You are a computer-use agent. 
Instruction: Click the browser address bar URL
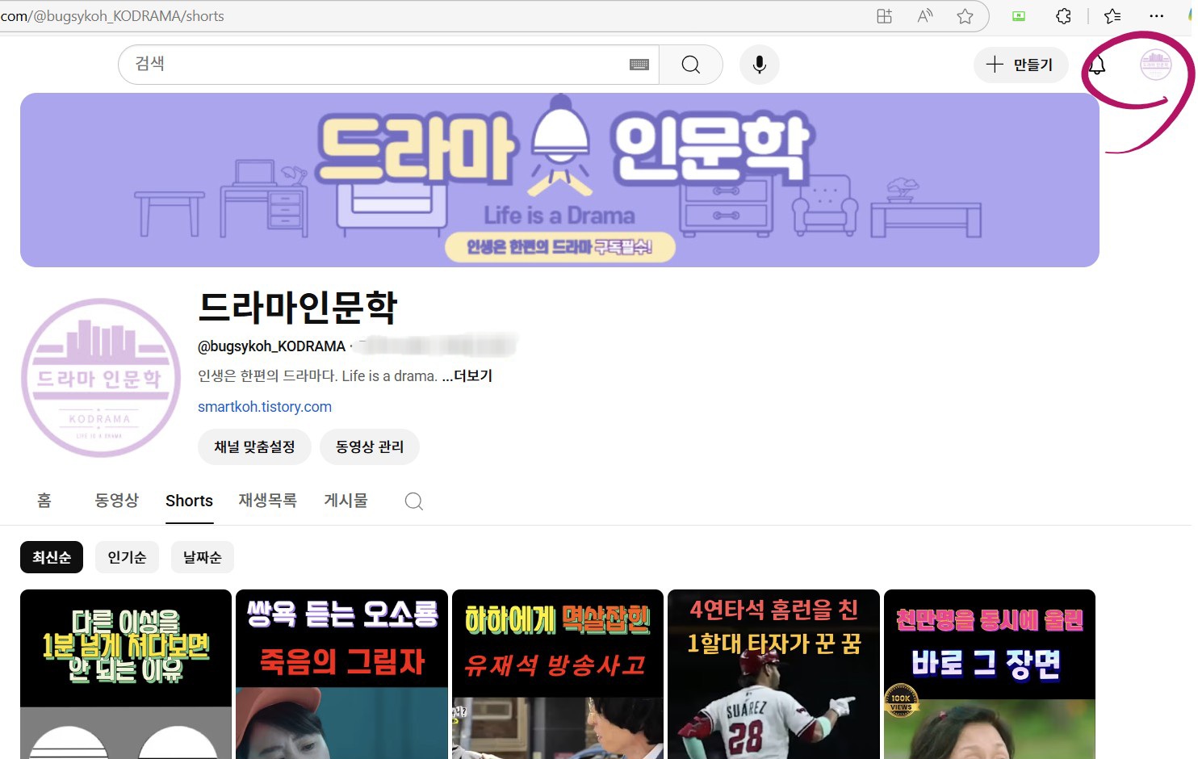tap(112, 16)
